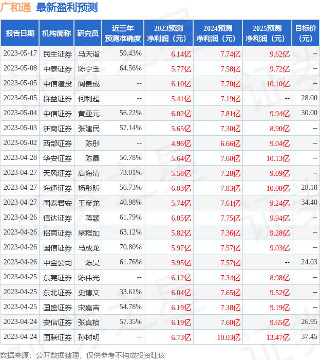Click the 机构简称 column header
The image size is (320, 360).
coord(57,33)
